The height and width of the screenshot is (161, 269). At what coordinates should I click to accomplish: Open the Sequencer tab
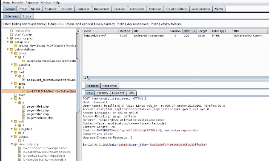(102, 9)
